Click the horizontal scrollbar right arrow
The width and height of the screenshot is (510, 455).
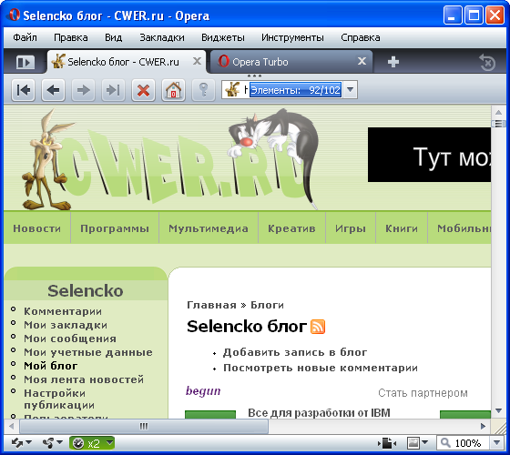[x=483, y=426]
